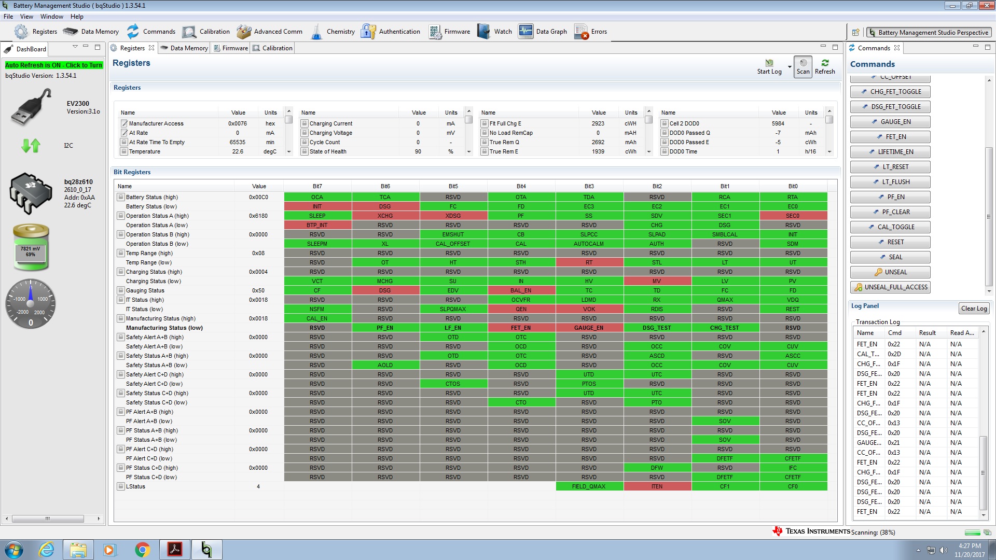
Task: Open the Window menu
Action: pos(52,17)
